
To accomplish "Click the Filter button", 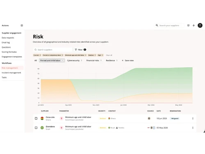I will pos(80,50).
